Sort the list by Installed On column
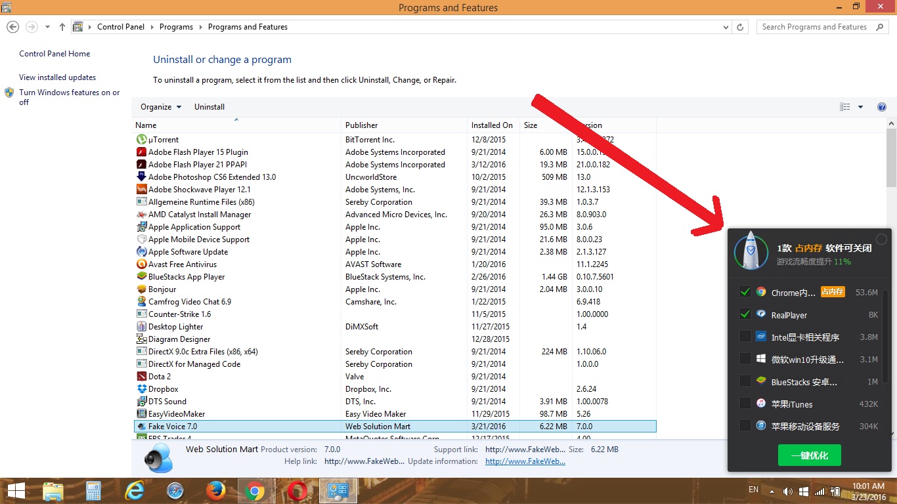The width and height of the screenshot is (897, 504). 493,125
